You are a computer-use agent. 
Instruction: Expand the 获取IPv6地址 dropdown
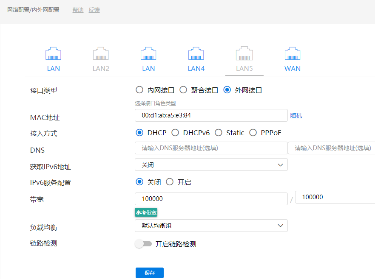click(x=211, y=165)
